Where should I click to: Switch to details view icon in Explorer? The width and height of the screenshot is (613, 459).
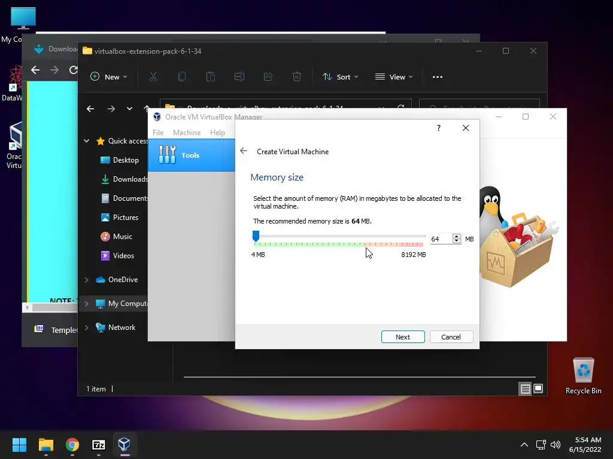pyautogui.click(x=525, y=388)
